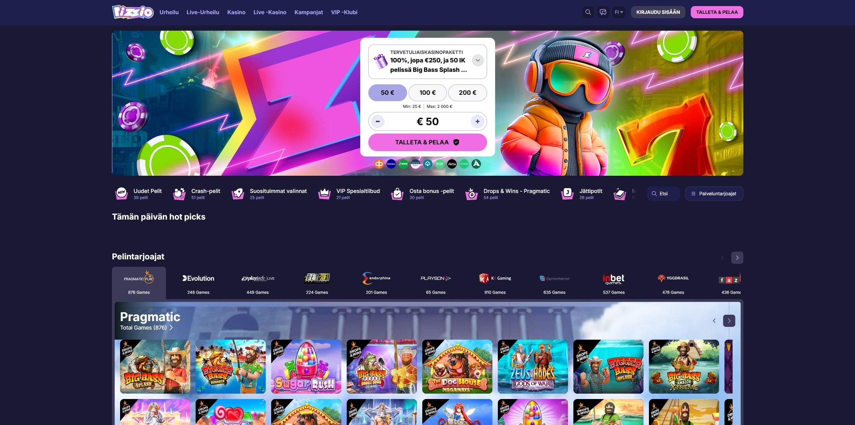The image size is (855, 425).
Task: Open the live chat icon
Action: (x=603, y=12)
